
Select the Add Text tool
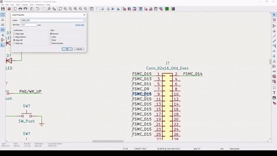(274, 93)
